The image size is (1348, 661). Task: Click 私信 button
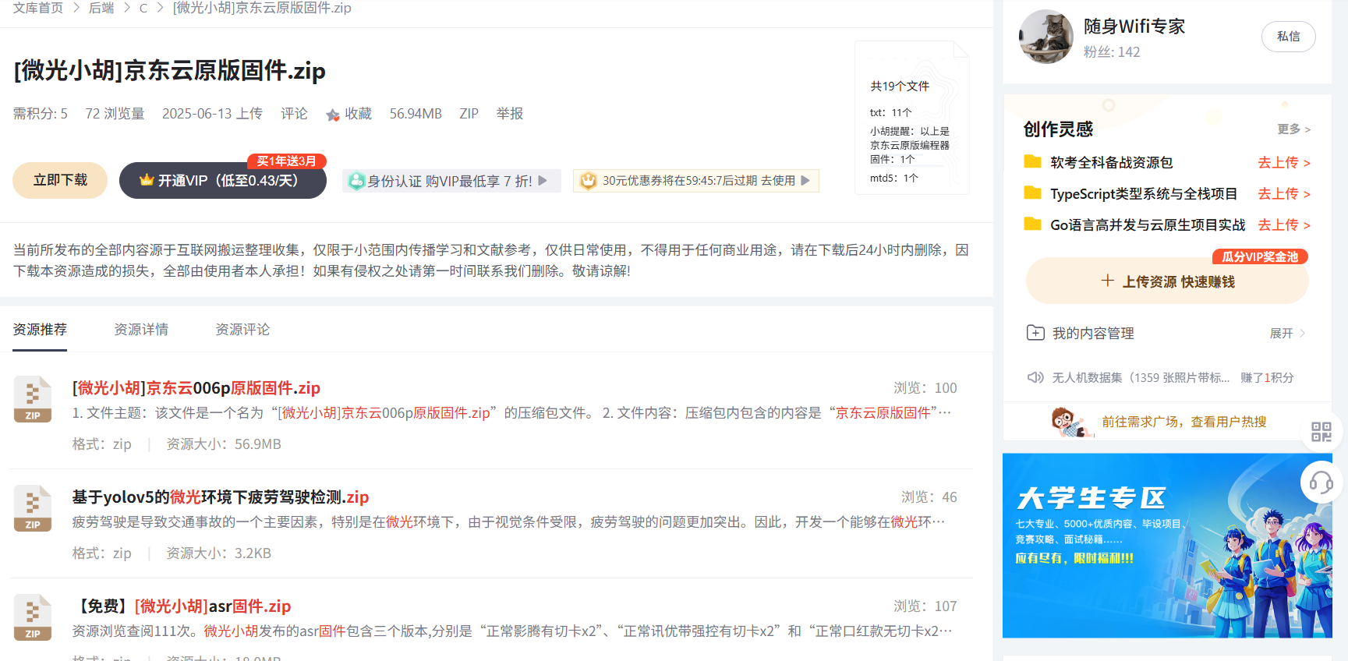click(1289, 37)
